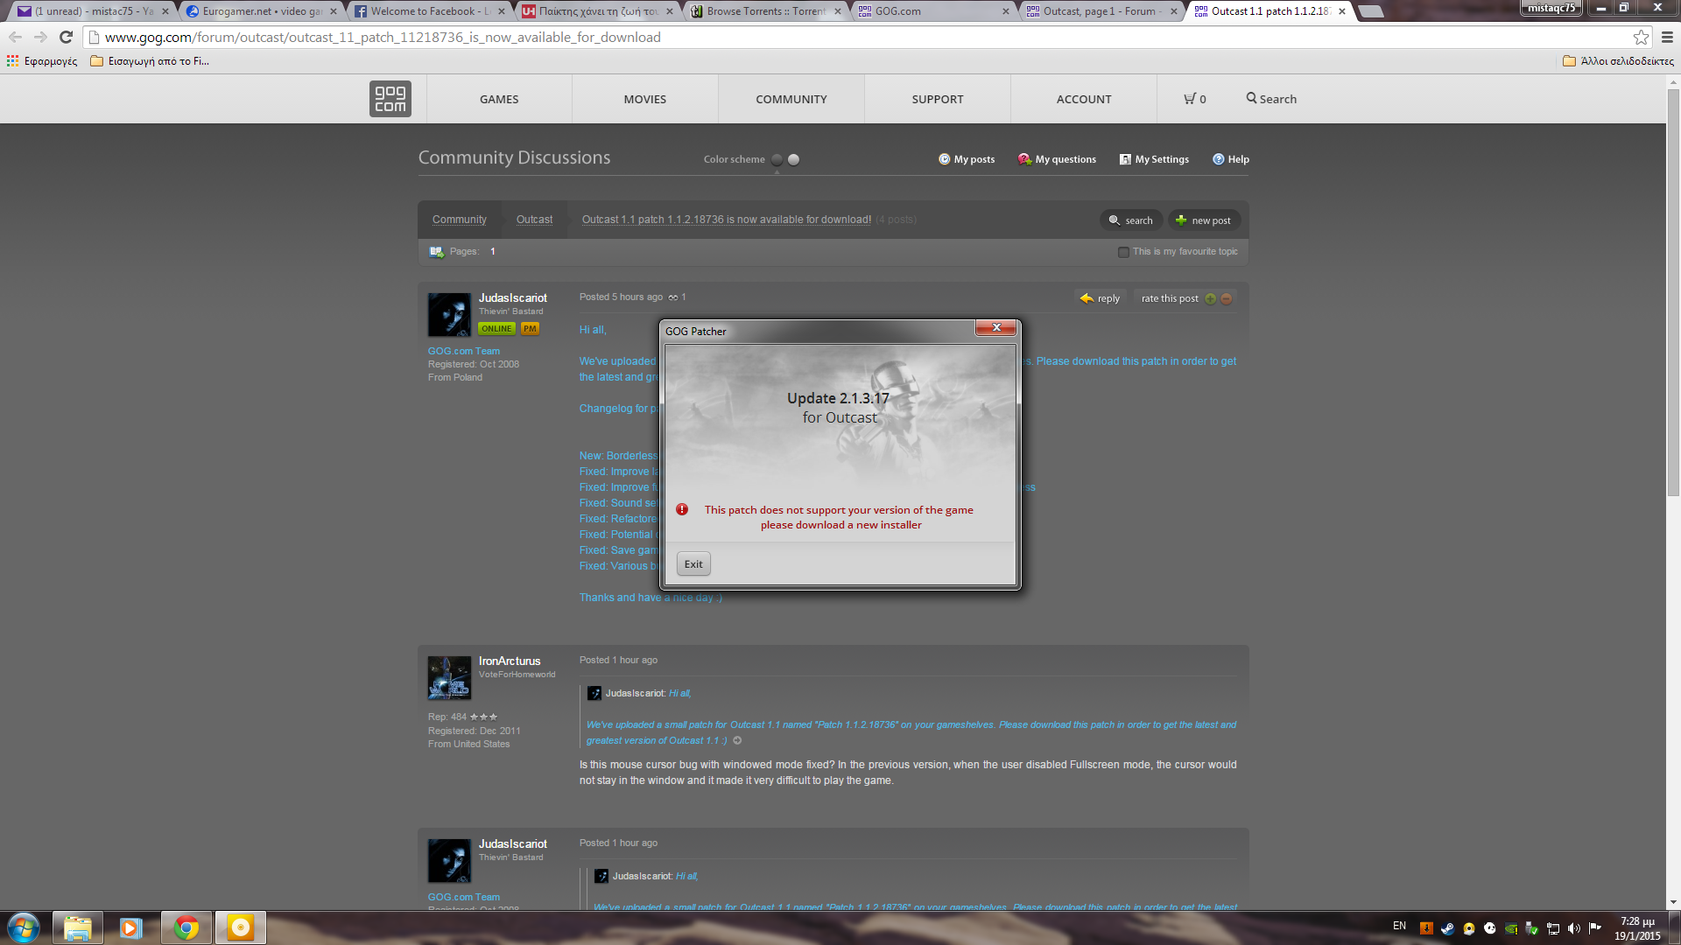
Task: Click the Chrome taskbar icon
Action: tap(186, 927)
